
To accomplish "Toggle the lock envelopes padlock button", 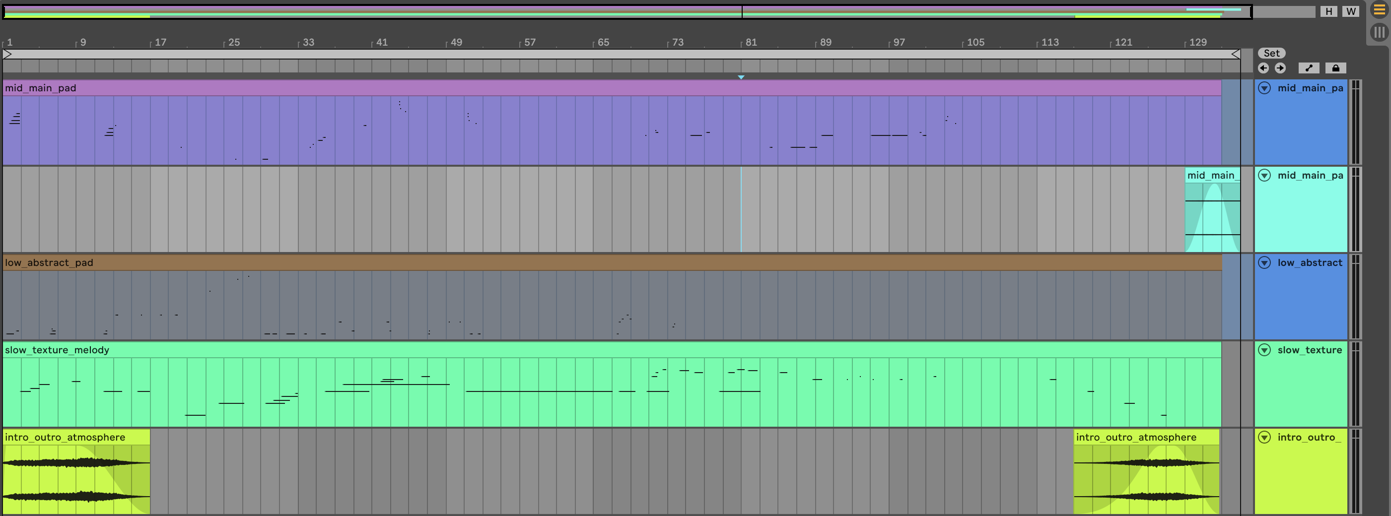I will tap(1335, 68).
